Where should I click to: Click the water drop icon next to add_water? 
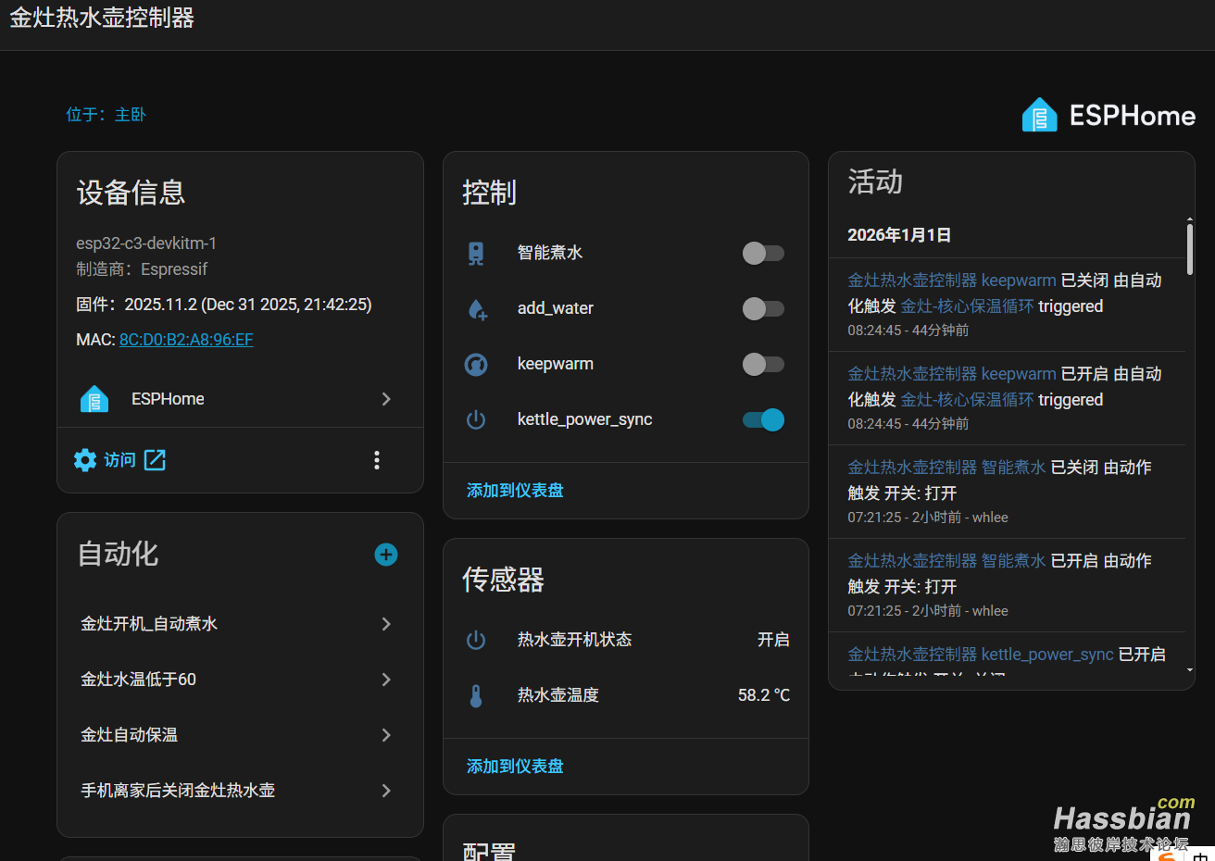coord(476,308)
